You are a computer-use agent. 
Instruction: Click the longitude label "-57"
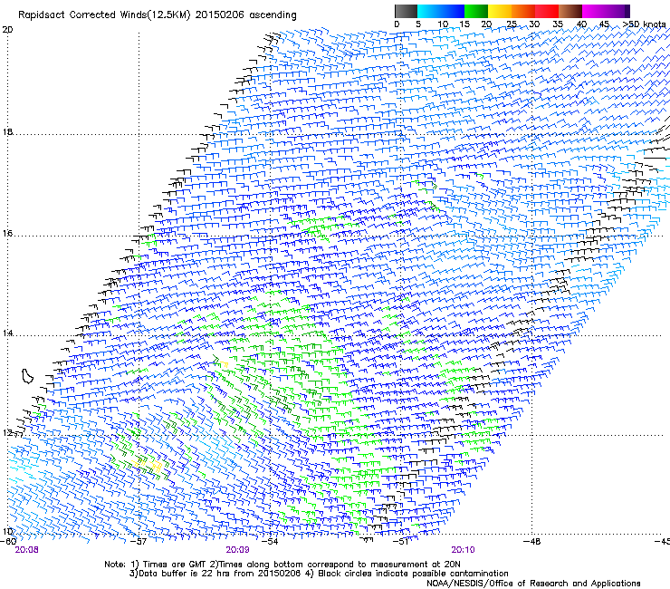coord(139,541)
